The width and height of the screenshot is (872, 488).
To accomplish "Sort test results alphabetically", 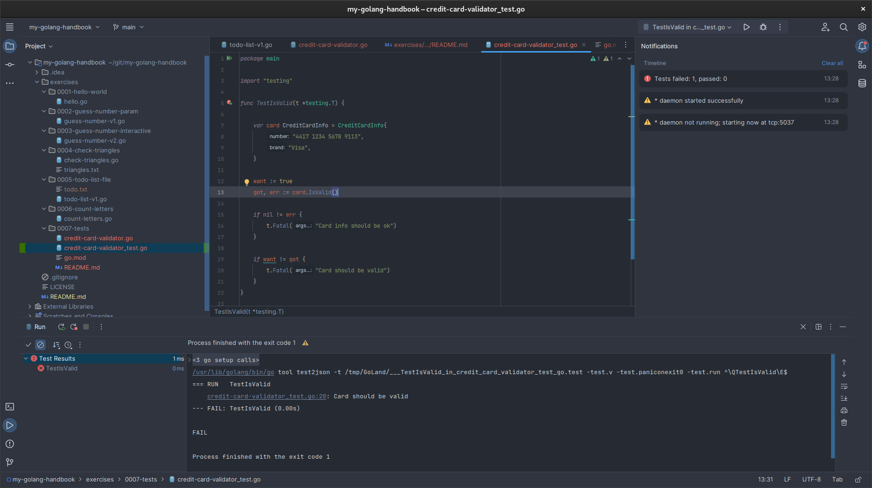I will 56,345.
